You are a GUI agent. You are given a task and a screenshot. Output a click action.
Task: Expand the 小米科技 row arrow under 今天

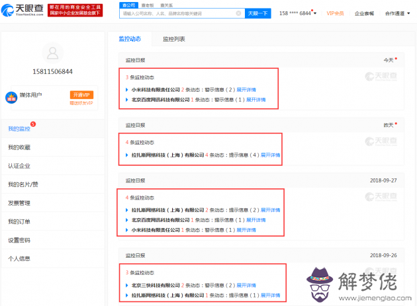coord(127,90)
